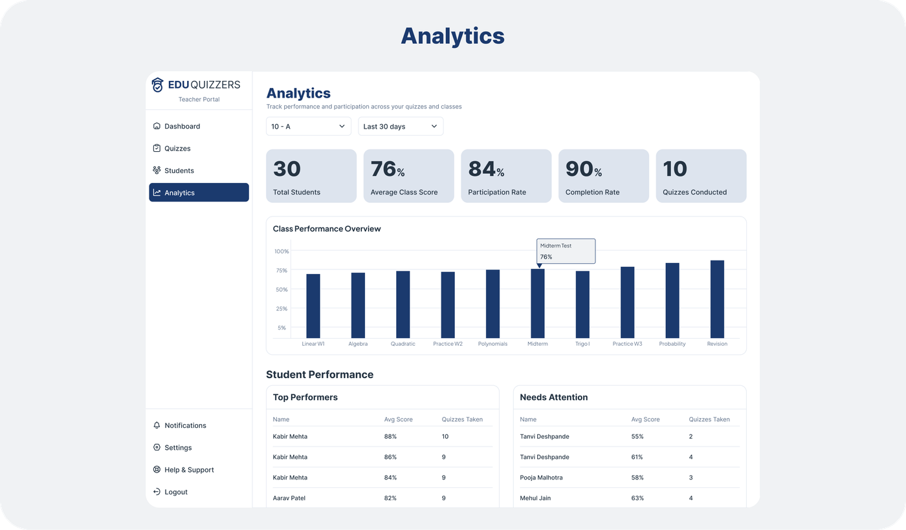Select Quizzes from the sidebar menu
906x530 pixels.
click(x=178, y=148)
